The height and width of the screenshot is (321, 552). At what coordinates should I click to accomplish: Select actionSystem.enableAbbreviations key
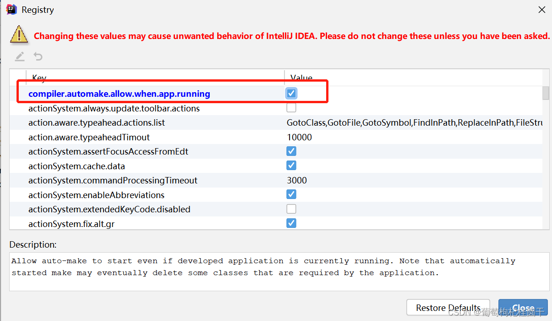[x=96, y=195]
